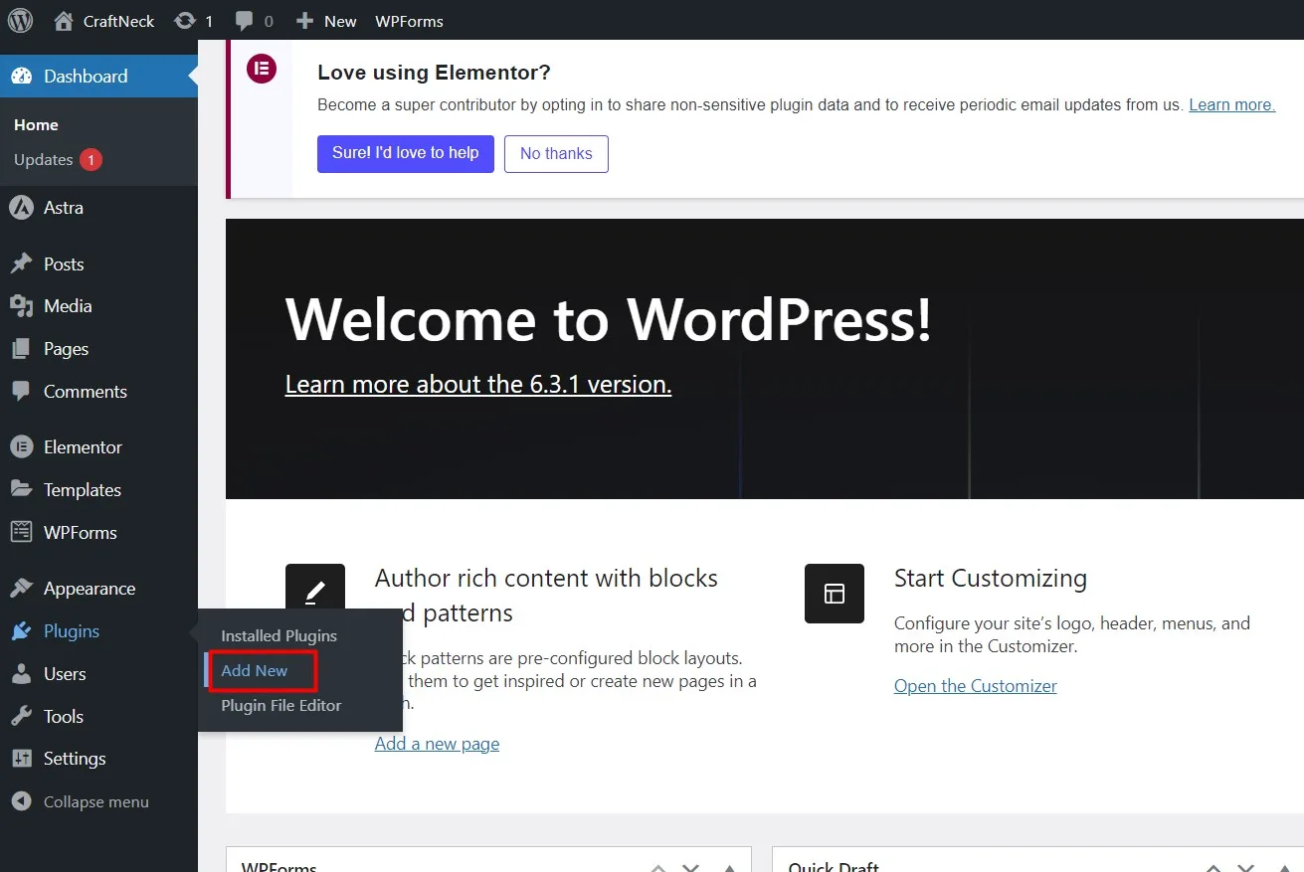This screenshot has height=872, width=1304.
Task: Click Sure! I'd love to help
Action: coord(406,153)
